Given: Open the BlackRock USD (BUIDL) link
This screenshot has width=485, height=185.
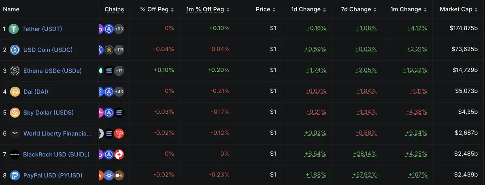Looking at the screenshot, I should [x=56, y=154].
